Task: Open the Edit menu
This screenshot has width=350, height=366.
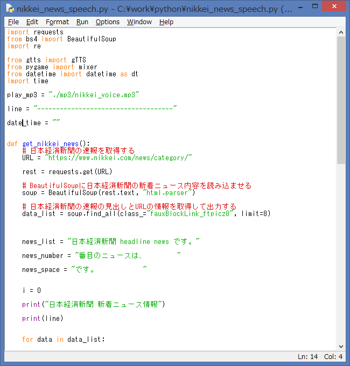Action: (x=32, y=21)
